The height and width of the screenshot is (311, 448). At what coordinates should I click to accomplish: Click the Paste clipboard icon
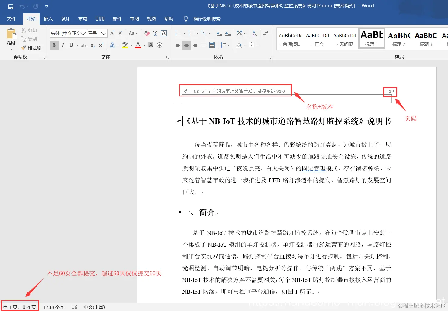click(11, 34)
